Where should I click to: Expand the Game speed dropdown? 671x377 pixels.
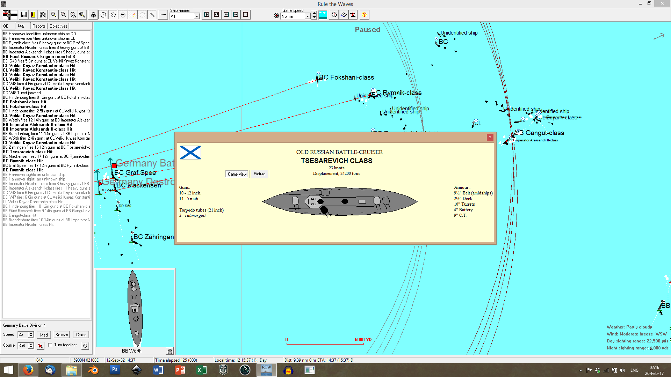307,16
